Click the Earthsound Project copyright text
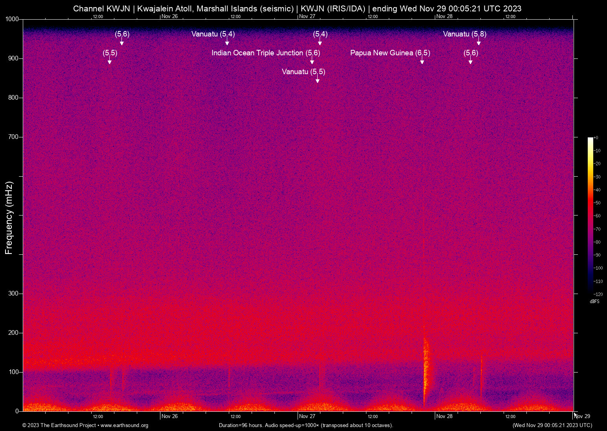 59,426
